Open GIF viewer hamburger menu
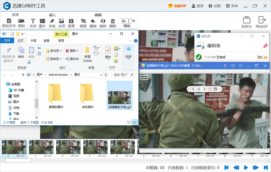 point(225,66)
